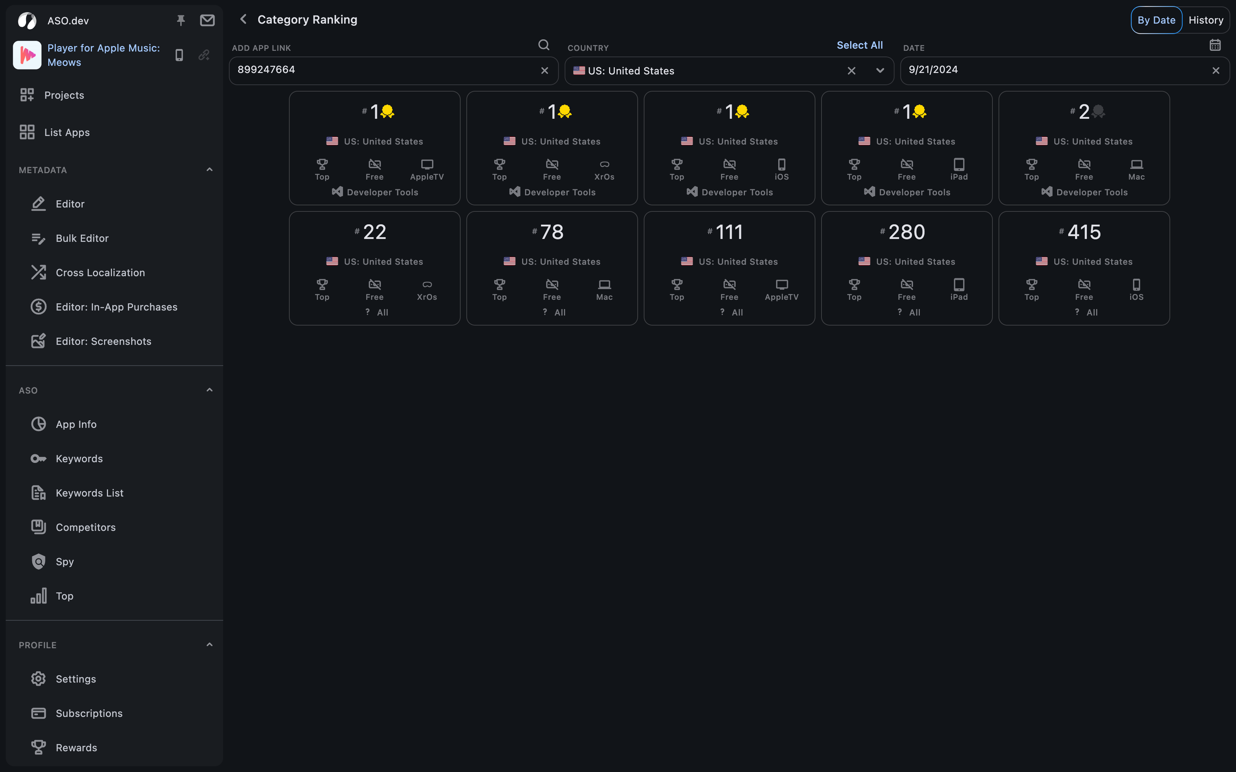The image size is (1236, 772).
Task: Clear the app link field
Action: tap(545, 70)
